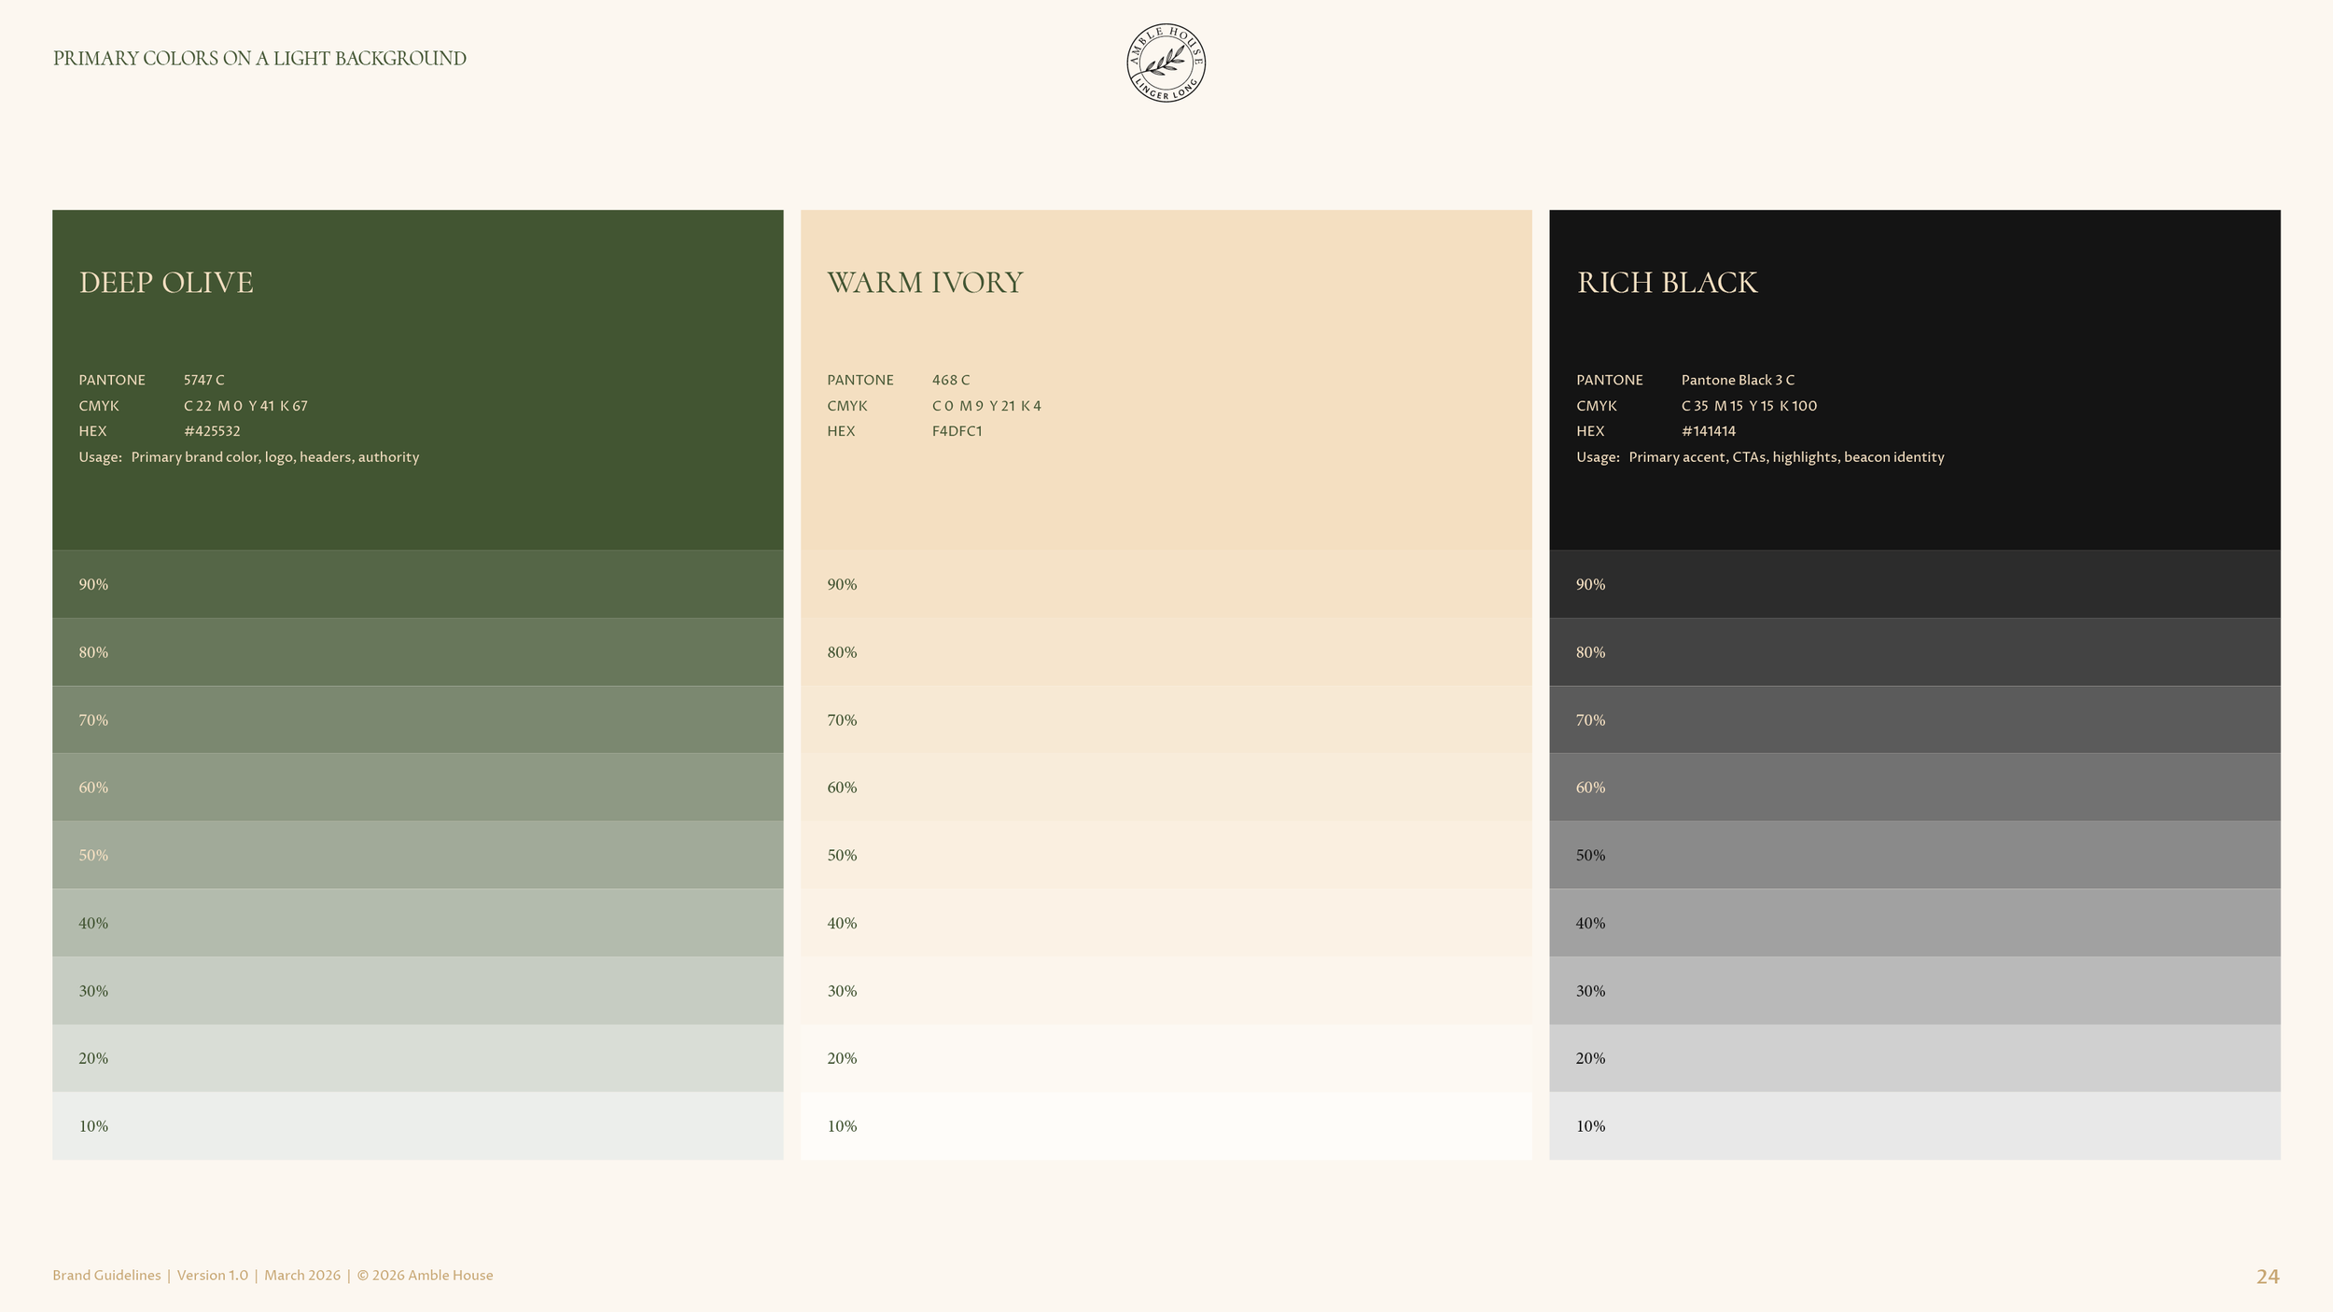
Task: Select the Deep Olive main color swatch
Action: click(x=417, y=380)
